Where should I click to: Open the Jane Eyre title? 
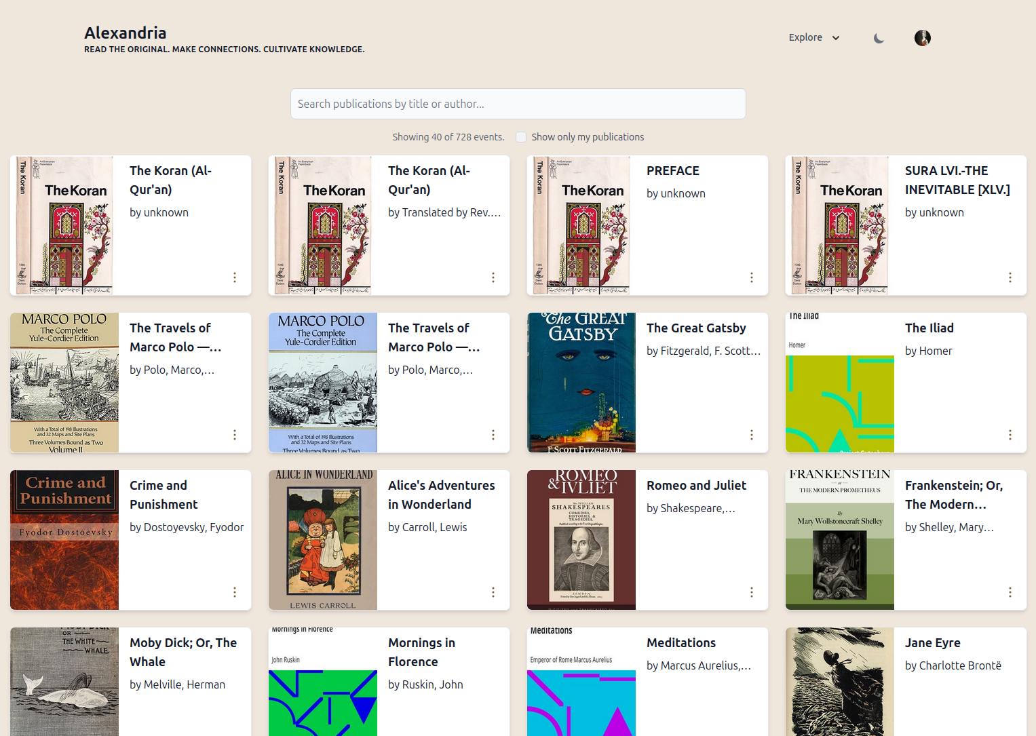point(932,643)
